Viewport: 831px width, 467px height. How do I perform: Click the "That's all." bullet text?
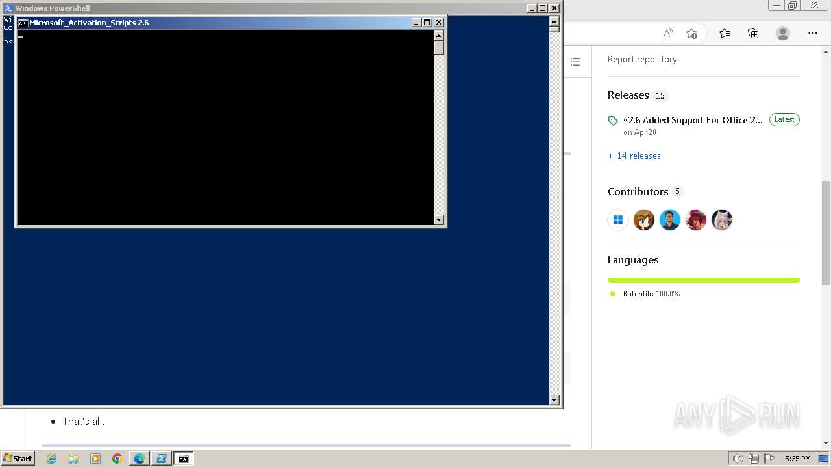tap(84, 422)
